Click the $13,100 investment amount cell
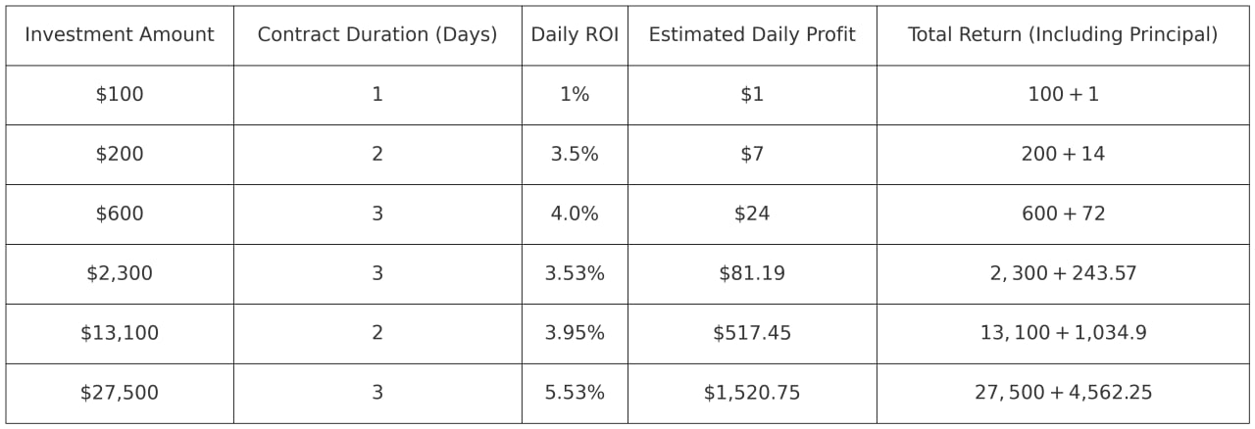Screen dimensions: 1255x429 point(120,334)
